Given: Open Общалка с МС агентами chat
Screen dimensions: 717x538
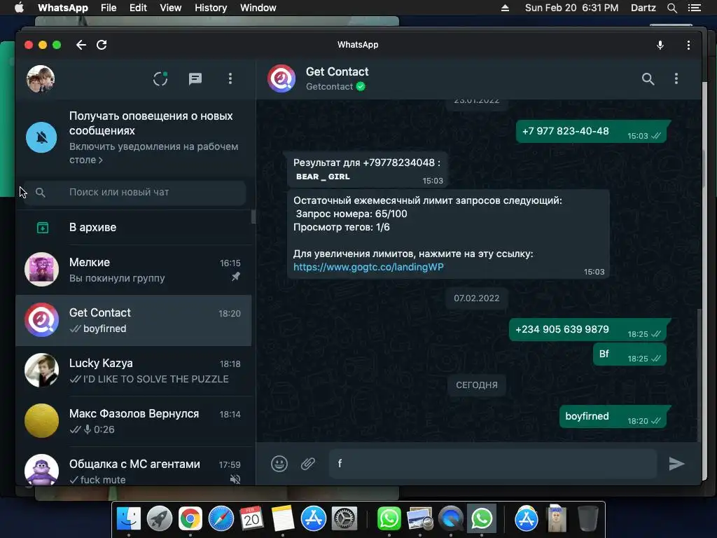Looking at the screenshot, I should tap(134, 467).
